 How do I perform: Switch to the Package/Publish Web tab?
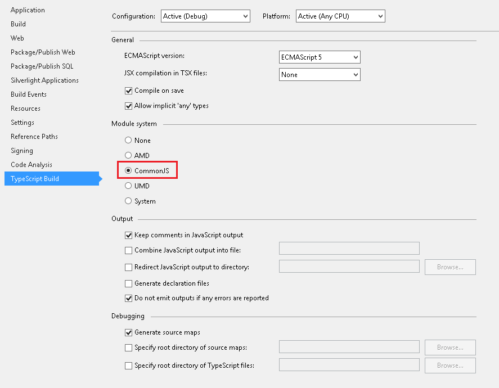[x=43, y=52]
